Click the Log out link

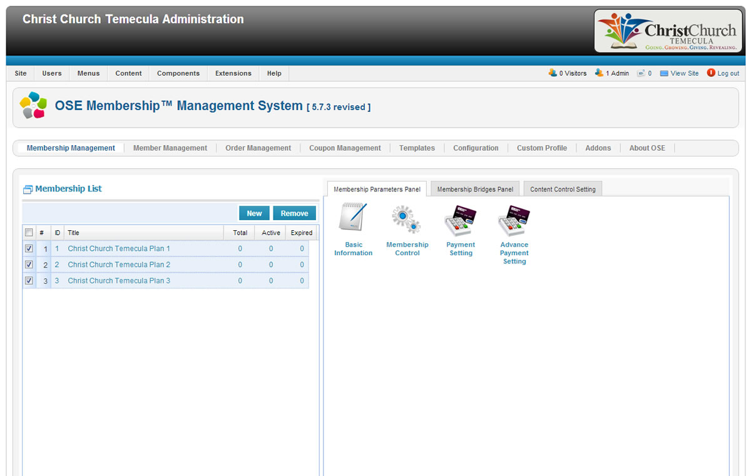click(x=728, y=73)
